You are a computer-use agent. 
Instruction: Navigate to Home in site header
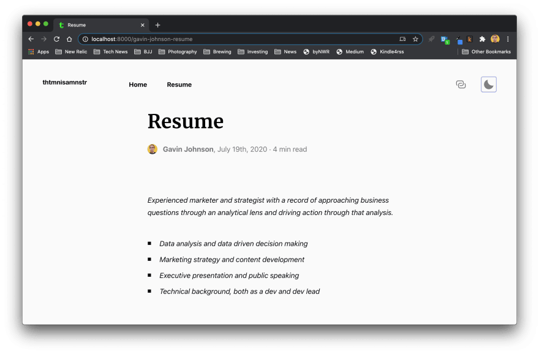138,85
